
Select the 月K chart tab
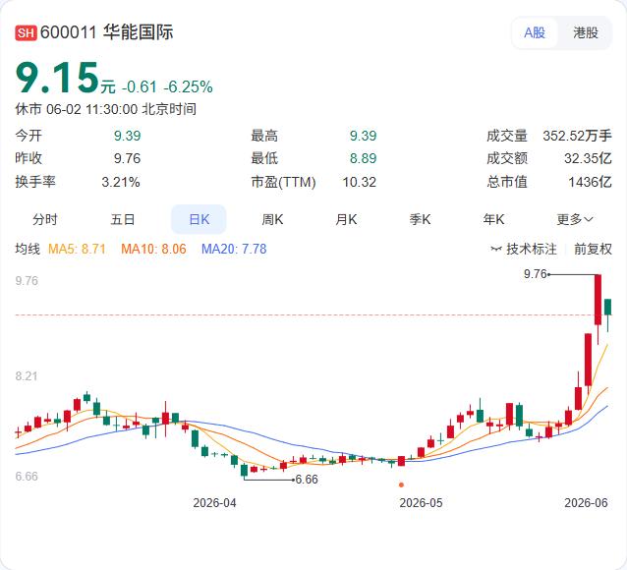346,219
